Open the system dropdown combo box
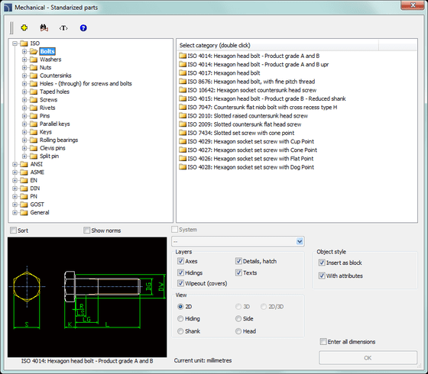 pyautogui.click(x=238, y=241)
